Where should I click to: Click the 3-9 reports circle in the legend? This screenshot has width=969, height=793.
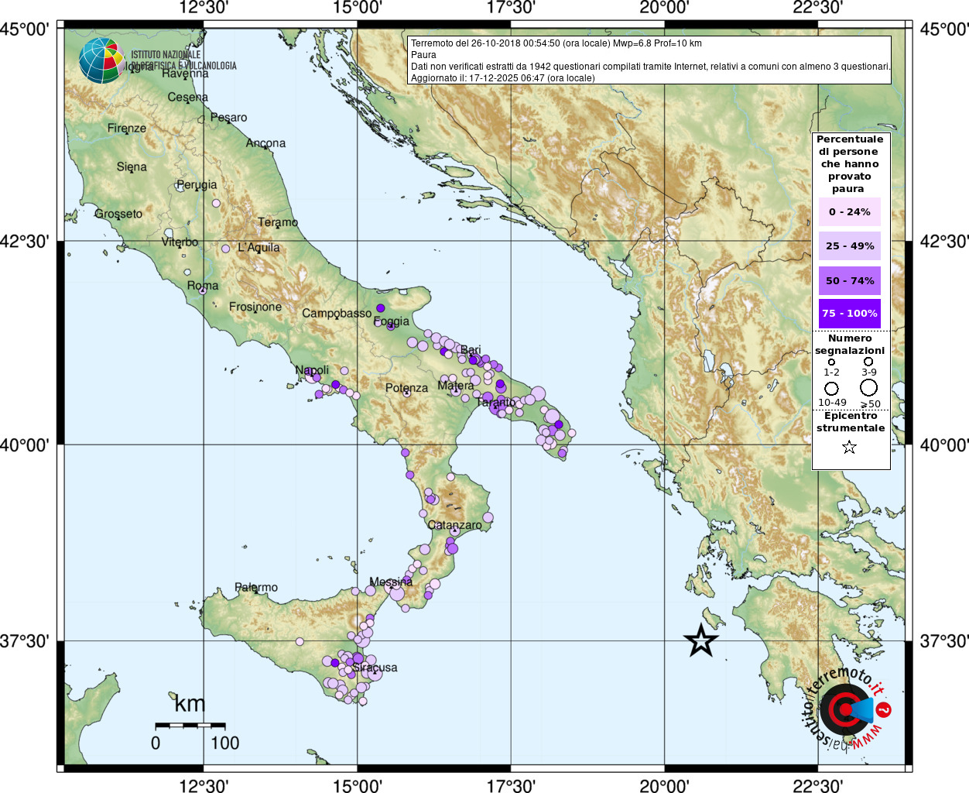tap(868, 362)
